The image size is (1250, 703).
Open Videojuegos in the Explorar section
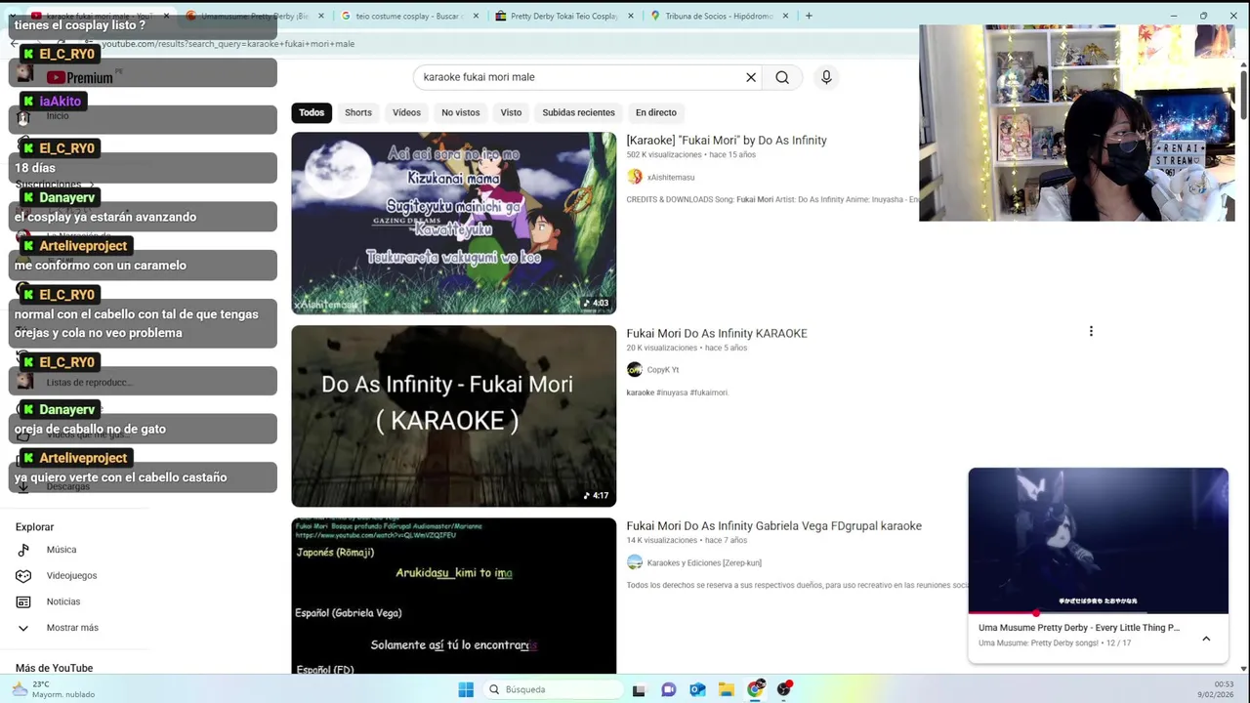click(71, 576)
